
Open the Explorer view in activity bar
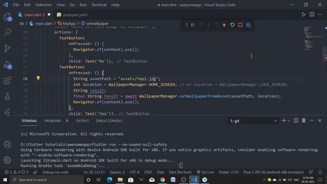coord(8,17)
